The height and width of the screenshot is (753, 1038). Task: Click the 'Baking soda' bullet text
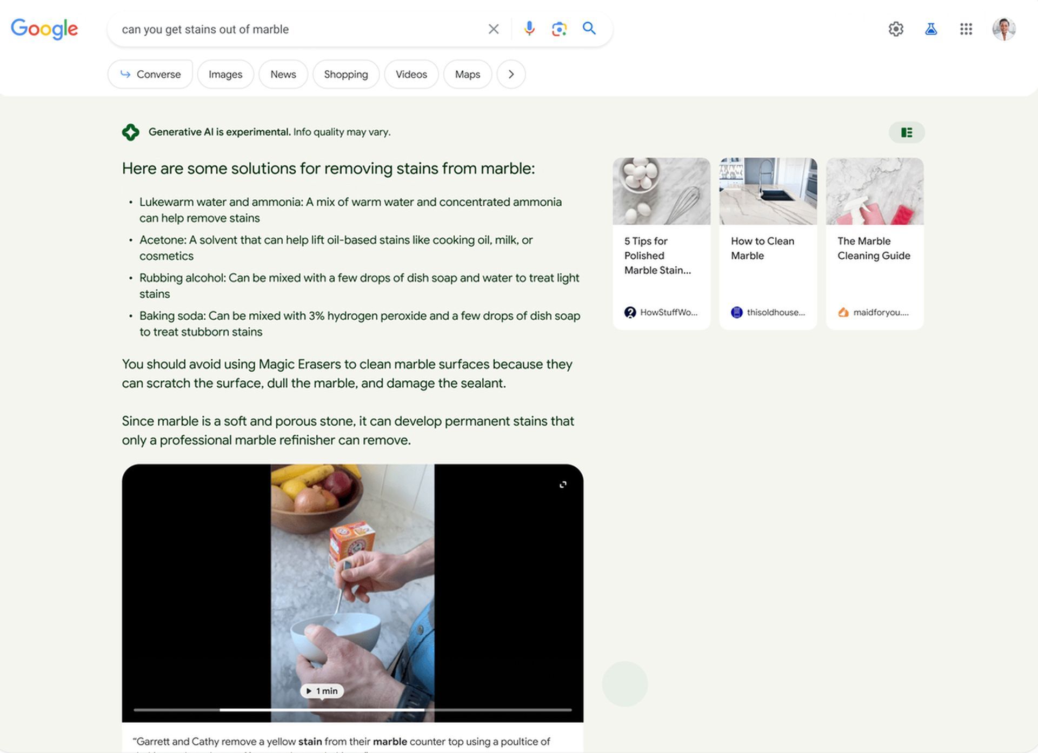click(360, 324)
